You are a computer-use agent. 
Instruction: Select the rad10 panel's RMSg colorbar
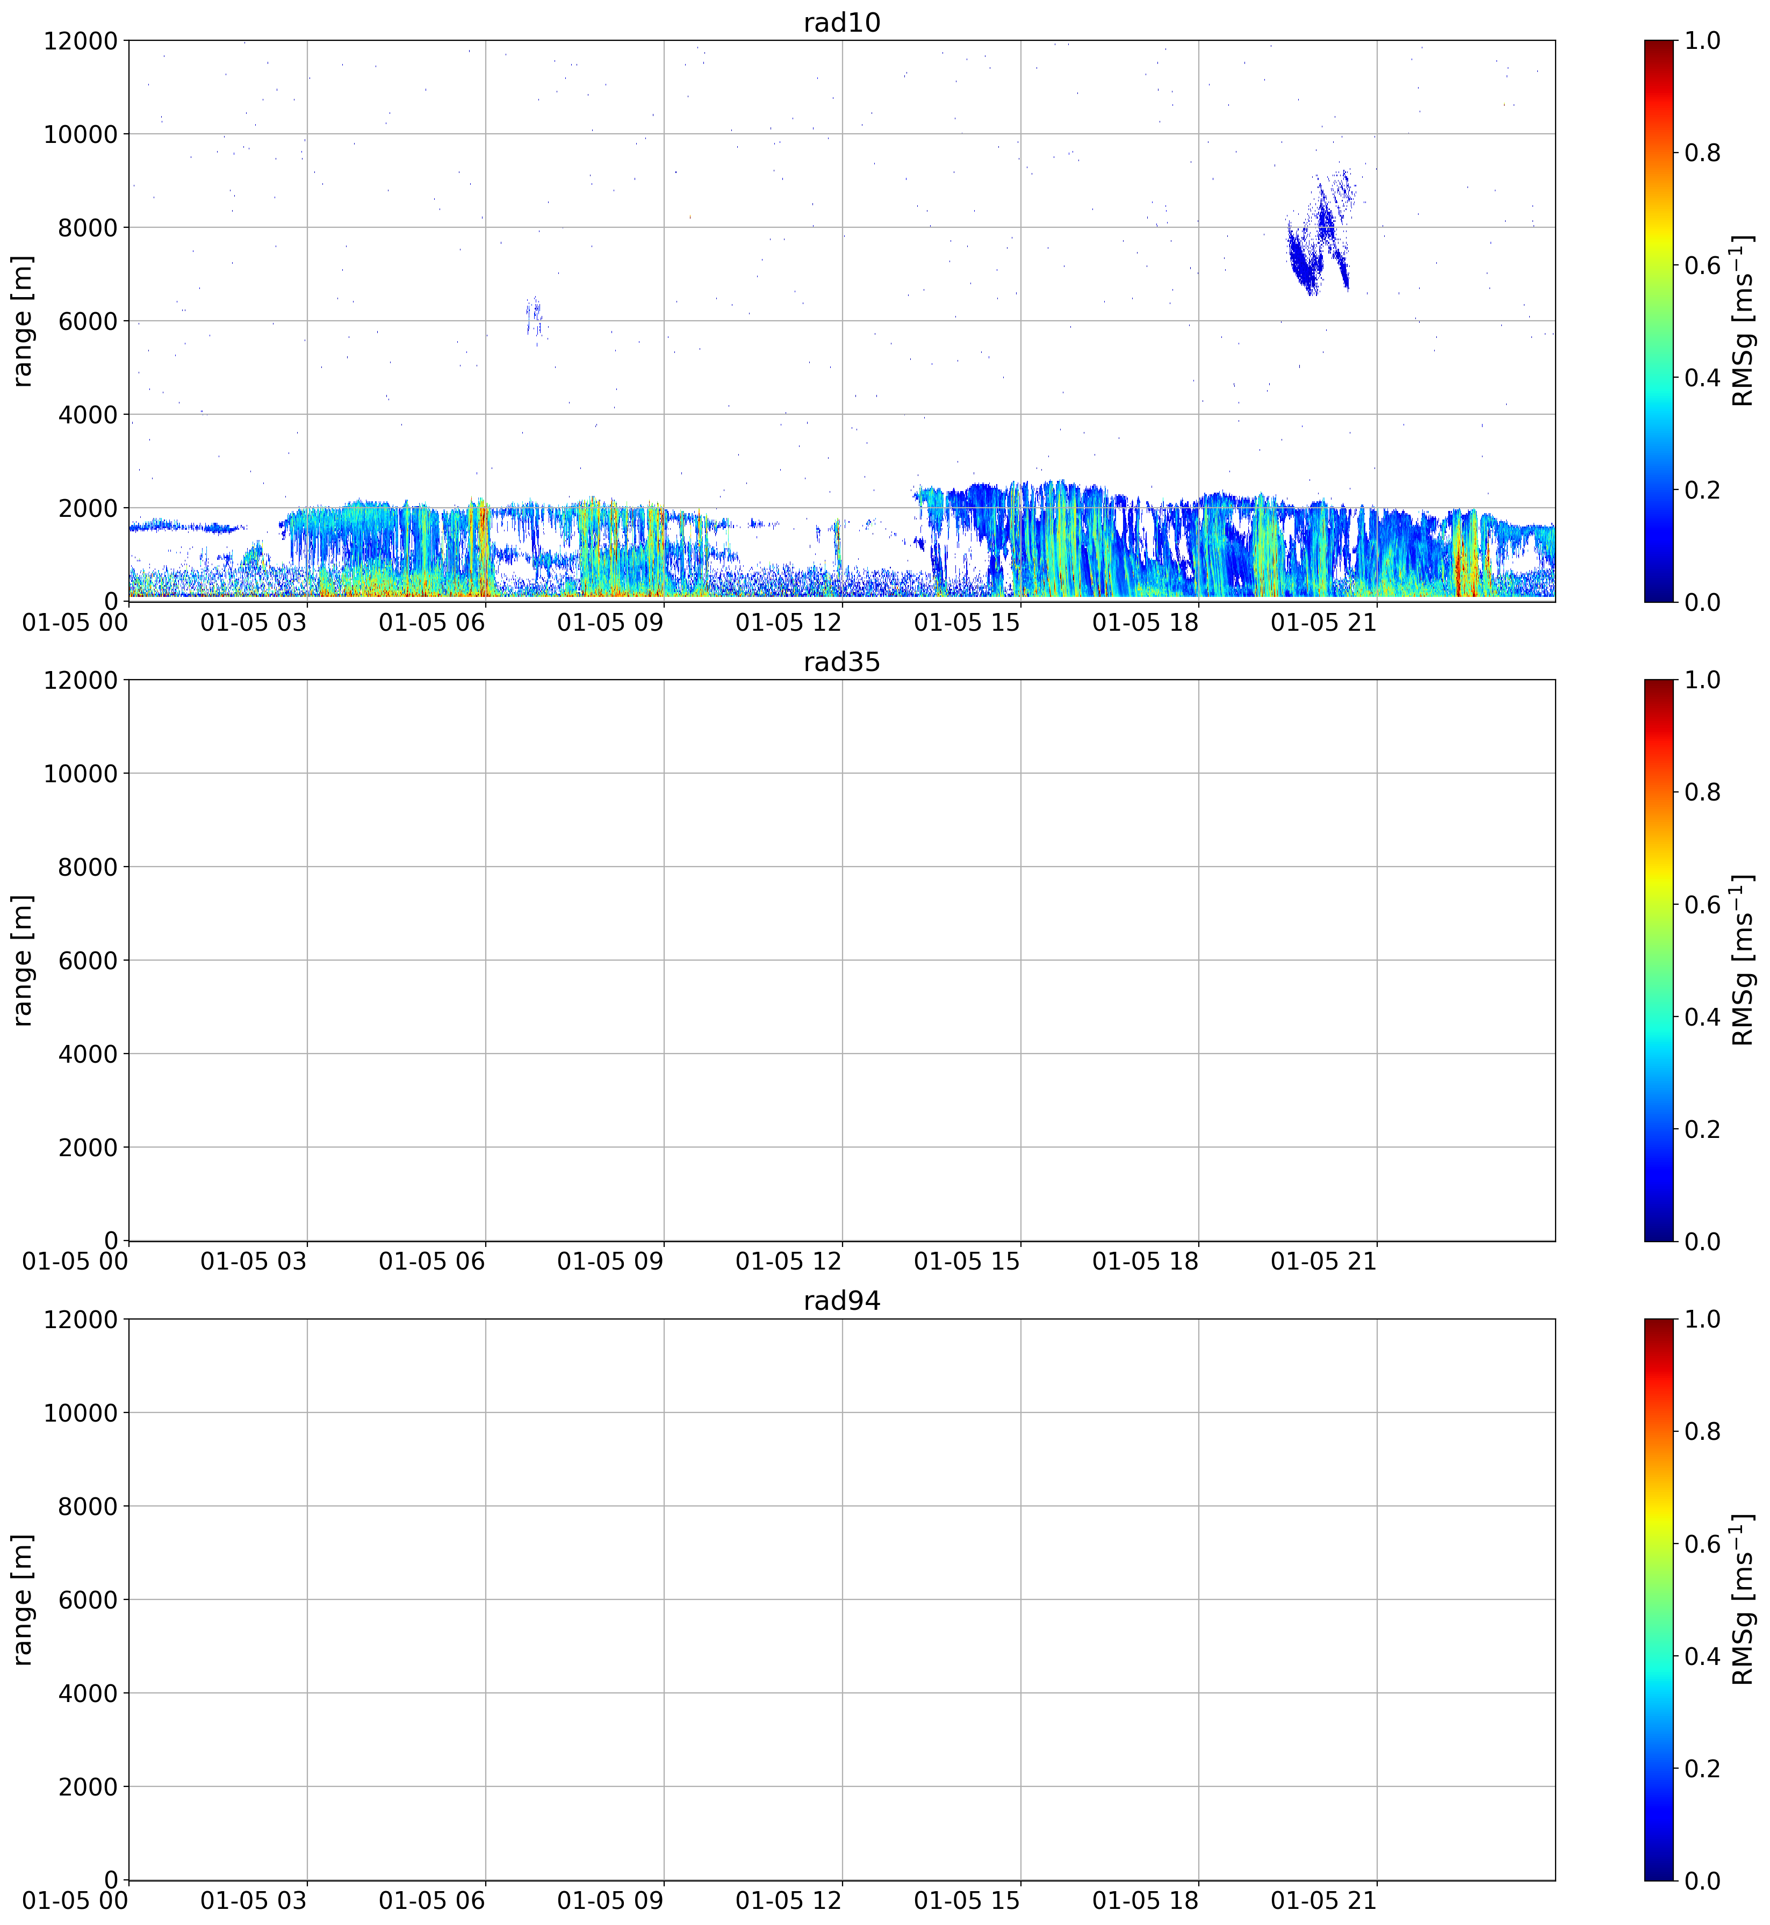1659,321
